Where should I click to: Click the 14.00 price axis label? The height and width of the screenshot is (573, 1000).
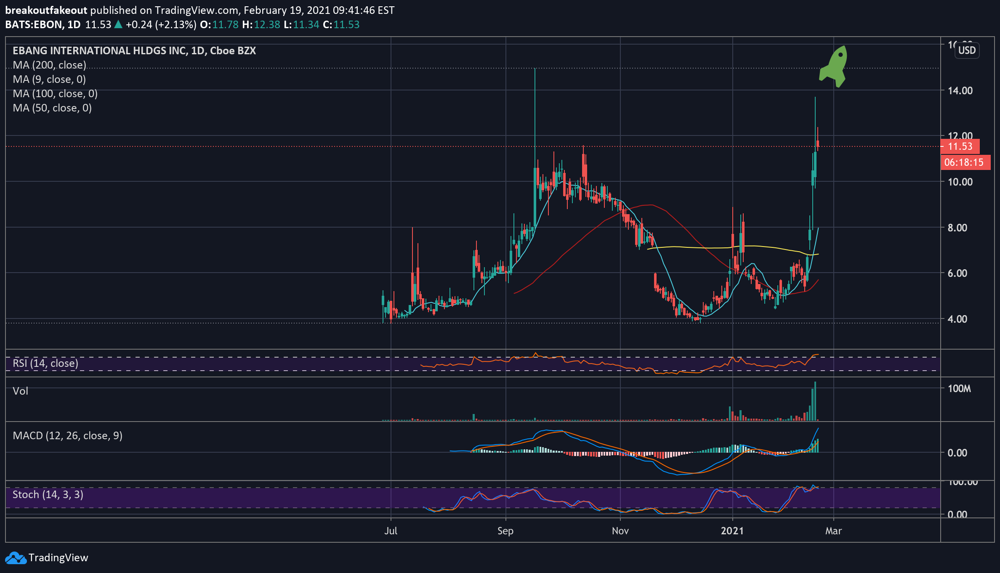pyautogui.click(x=960, y=90)
